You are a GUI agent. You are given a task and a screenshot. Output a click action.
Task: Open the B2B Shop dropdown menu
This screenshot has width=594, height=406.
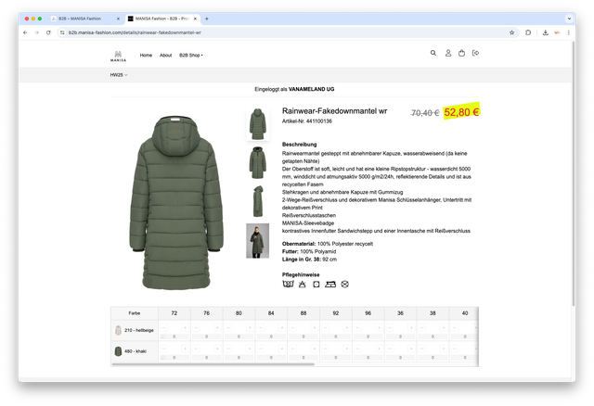coord(190,55)
